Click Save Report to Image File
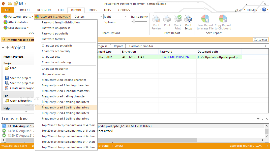 point(205,22)
